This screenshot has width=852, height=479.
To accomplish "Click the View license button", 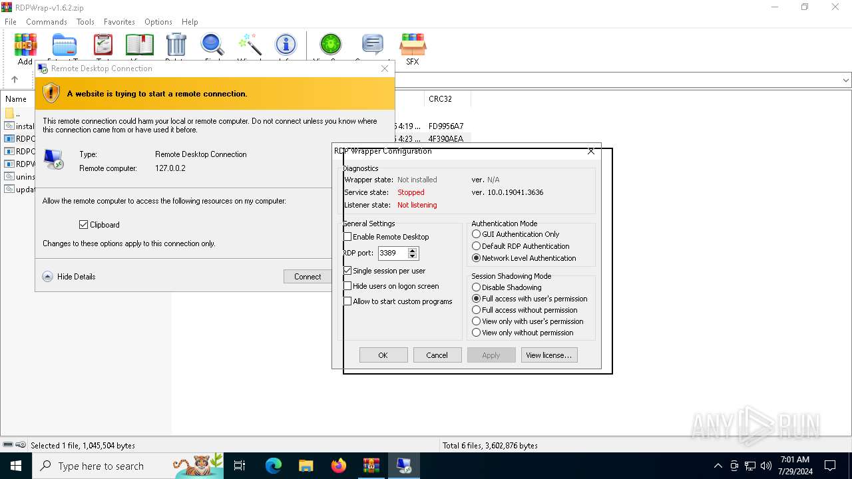I will (549, 355).
